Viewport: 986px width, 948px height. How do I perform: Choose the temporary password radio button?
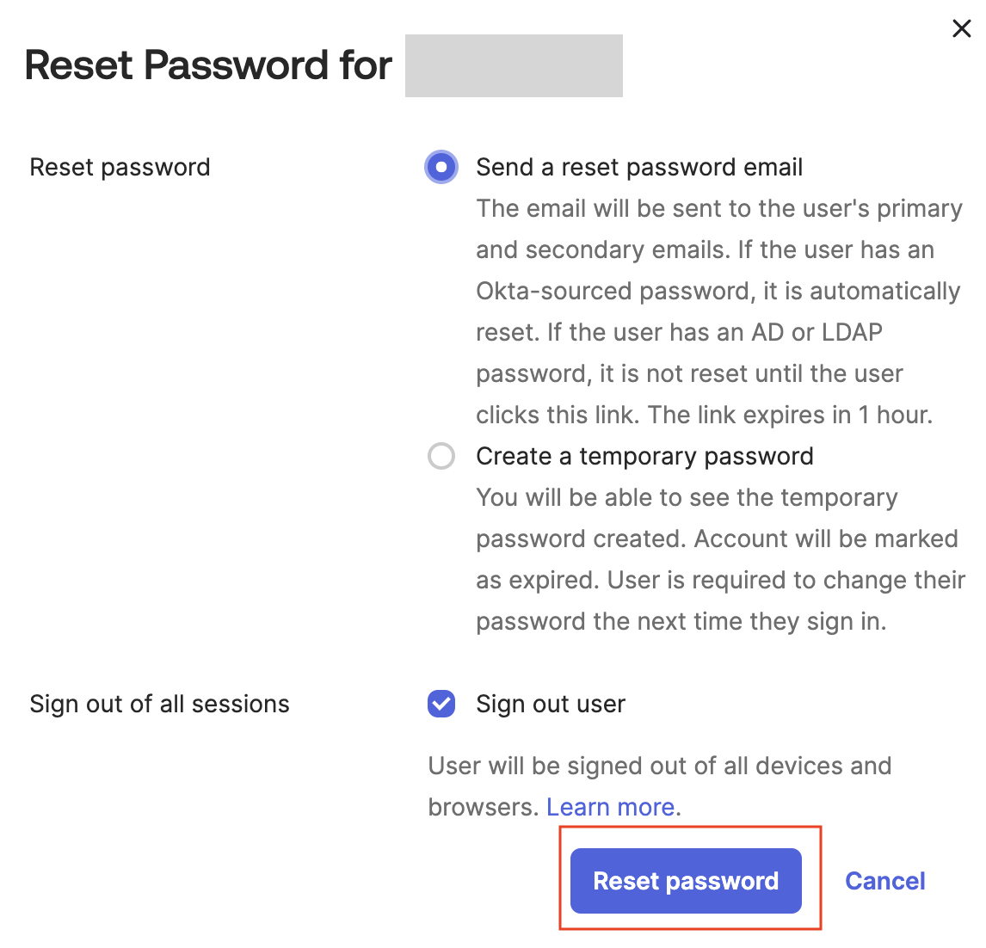(441, 456)
